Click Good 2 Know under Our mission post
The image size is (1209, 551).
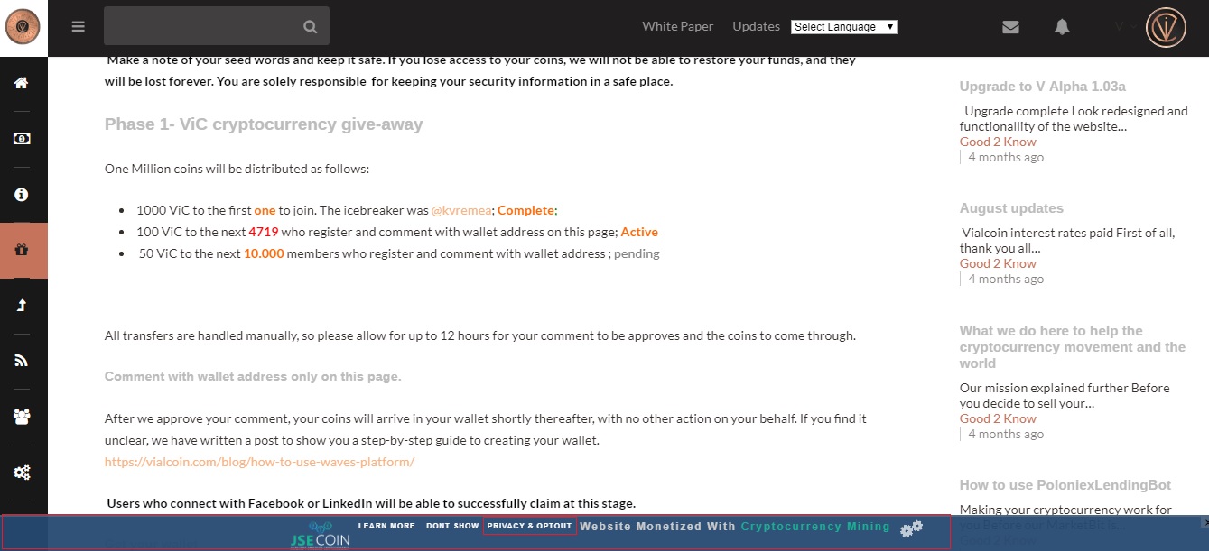[998, 418]
